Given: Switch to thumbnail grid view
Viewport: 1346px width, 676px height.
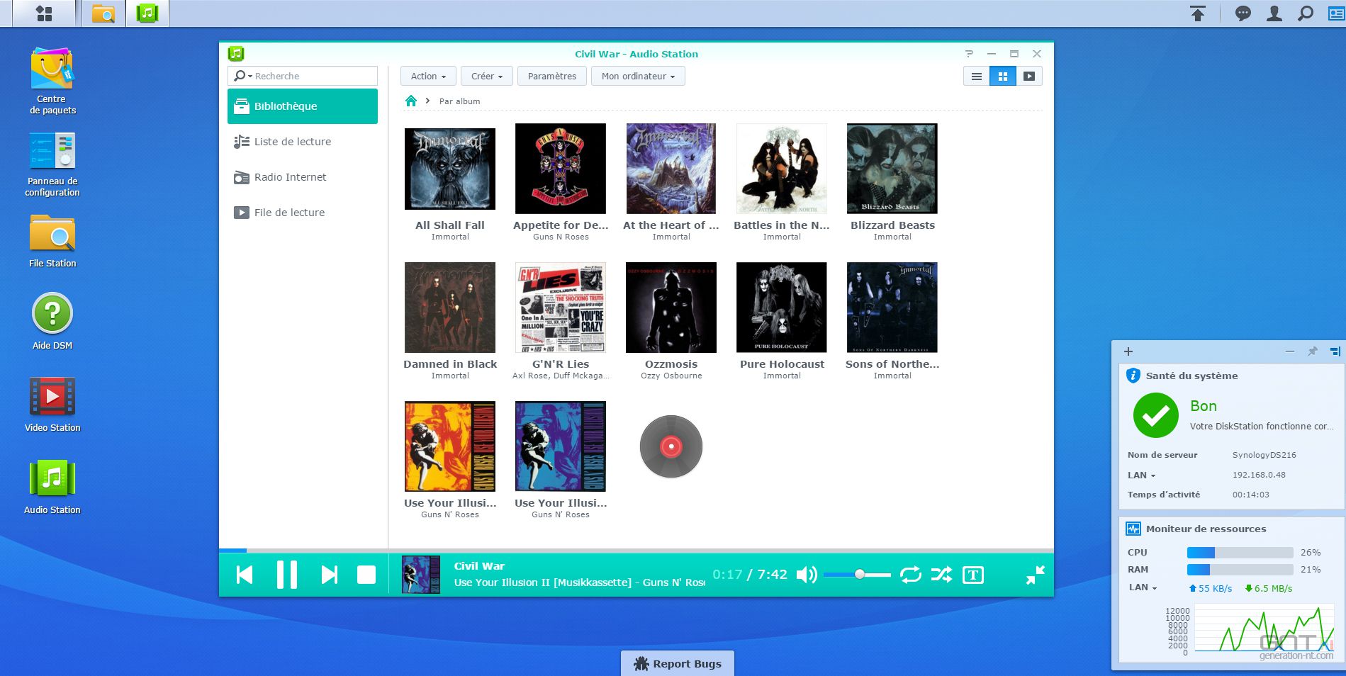Looking at the screenshot, I should [1003, 77].
